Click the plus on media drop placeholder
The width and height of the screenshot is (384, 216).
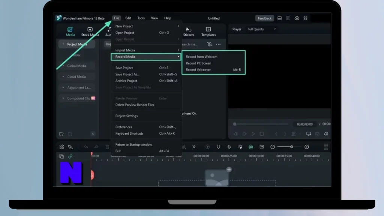click(x=229, y=169)
